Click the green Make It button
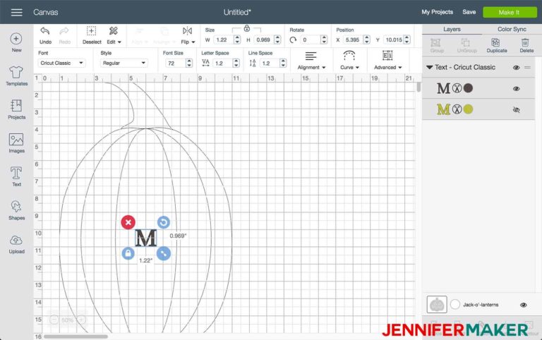 point(510,13)
